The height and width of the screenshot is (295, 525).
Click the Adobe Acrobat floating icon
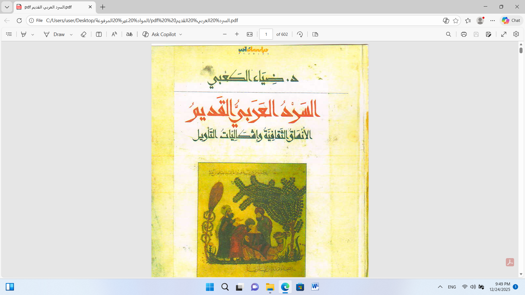coord(510,262)
